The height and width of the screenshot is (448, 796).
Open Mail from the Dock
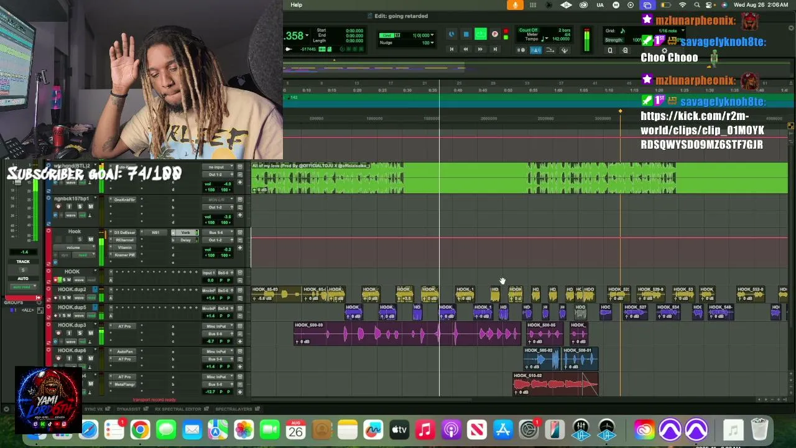192,429
